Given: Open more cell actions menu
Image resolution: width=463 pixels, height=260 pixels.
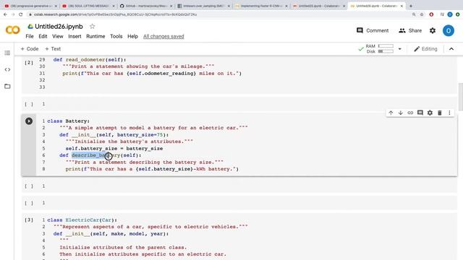Looking at the screenshot, I should pyautogui.click(x=449, y=113).
